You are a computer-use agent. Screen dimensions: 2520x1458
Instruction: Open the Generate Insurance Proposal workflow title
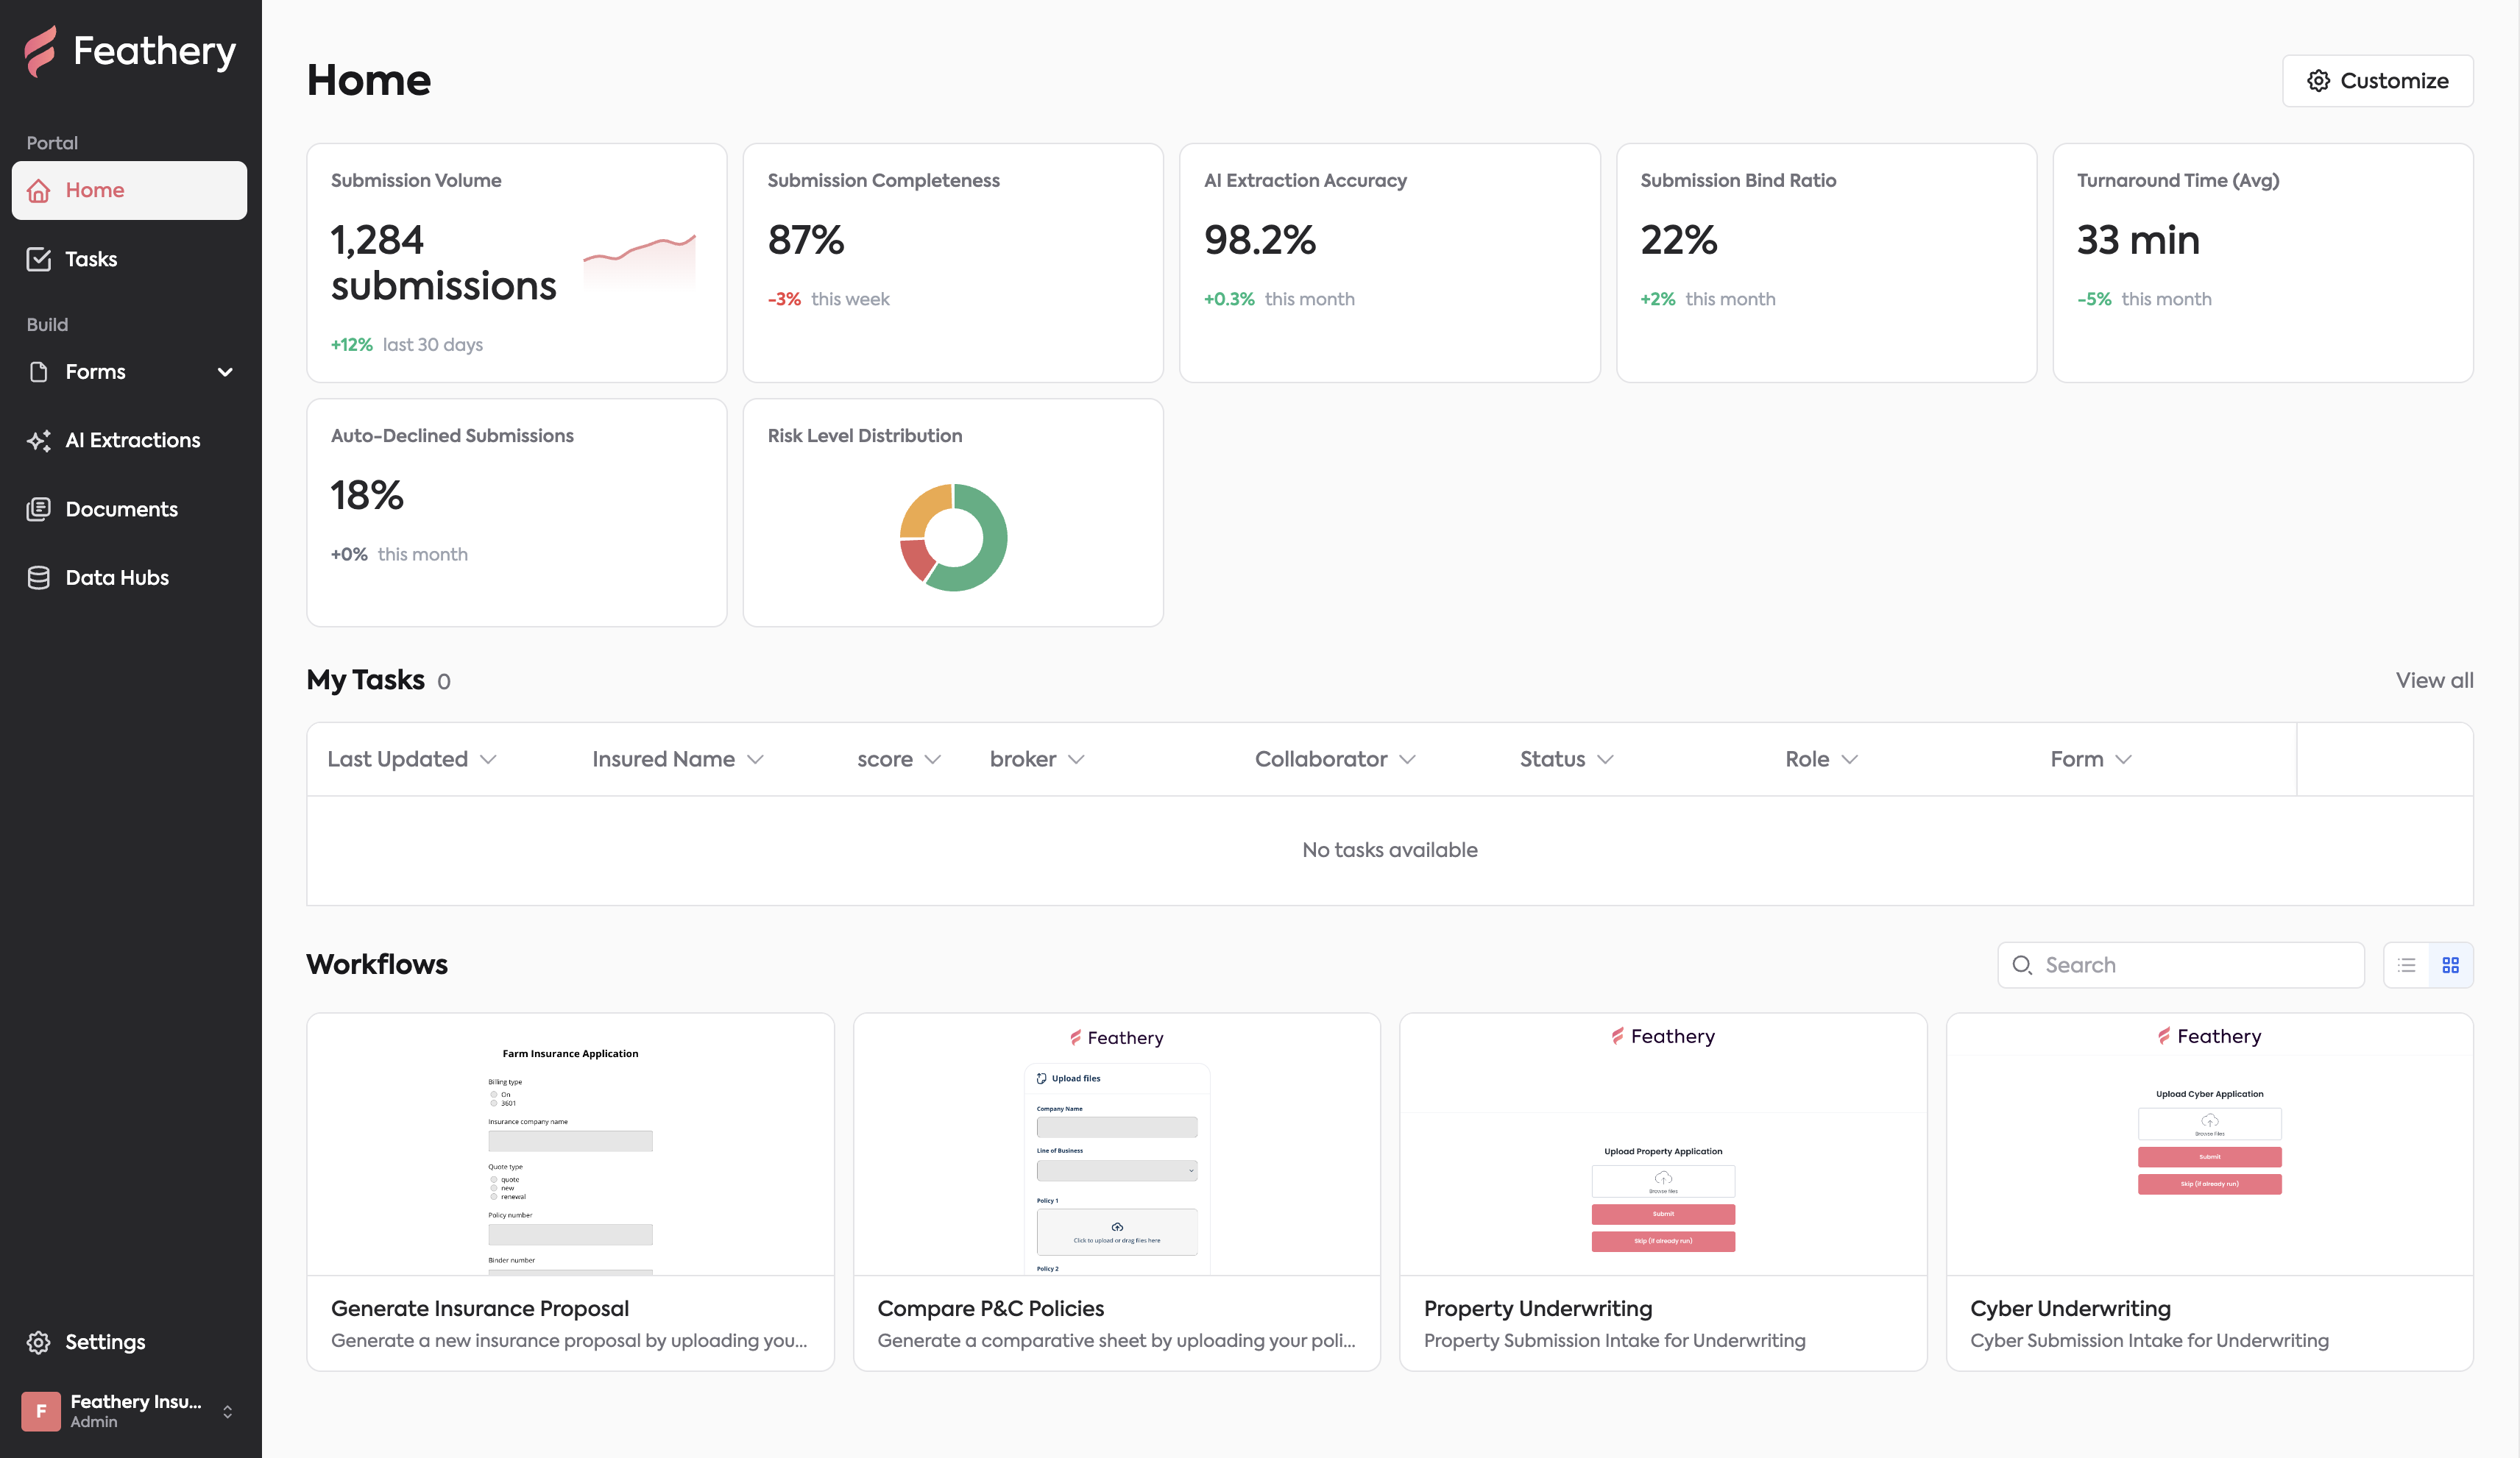(480, 1308)
